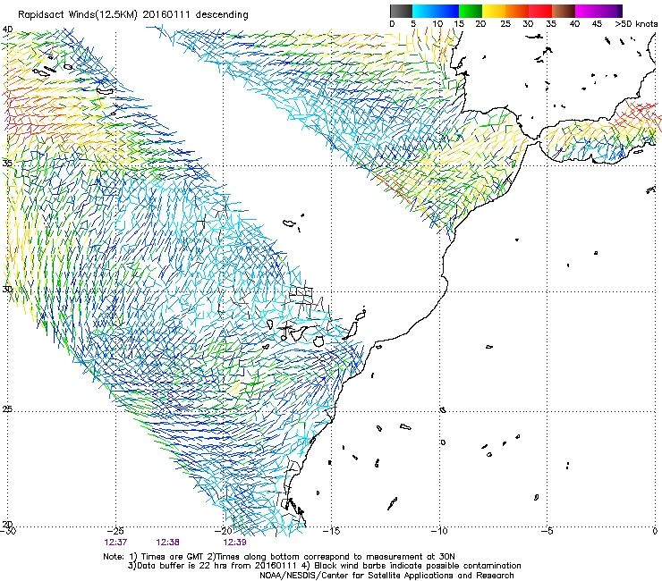Viewport: 662px width, 581px height.
Task: Click the green 15-20 knots color band
Action: (471, 11)
